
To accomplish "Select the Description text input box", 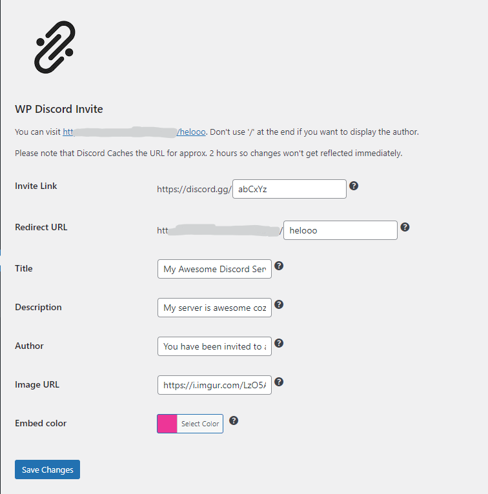I will coord(214,308).
